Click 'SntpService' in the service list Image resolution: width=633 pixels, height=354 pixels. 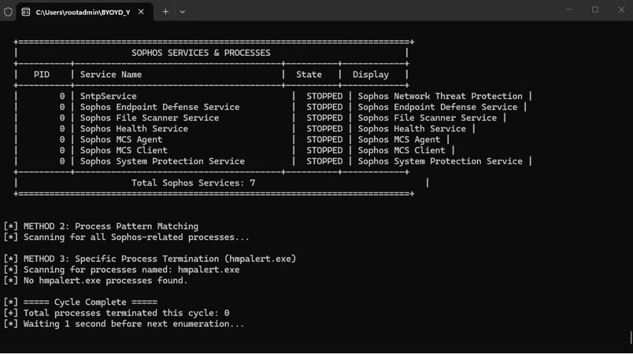click(108, 97)
